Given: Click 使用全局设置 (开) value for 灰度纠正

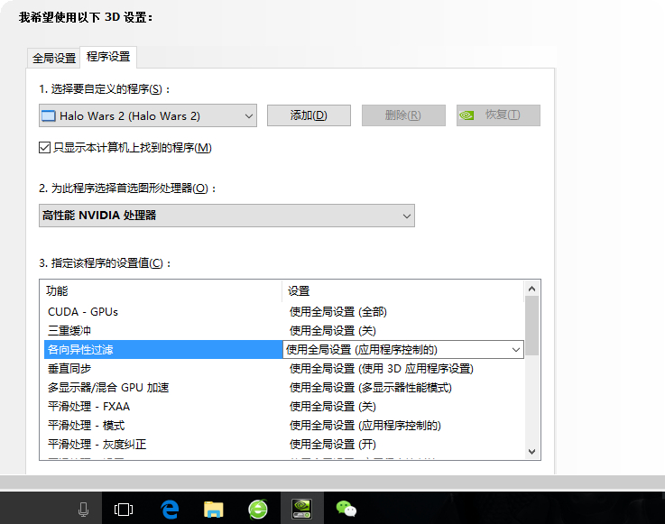Looking at the screenshot, I should pos(332,445).
